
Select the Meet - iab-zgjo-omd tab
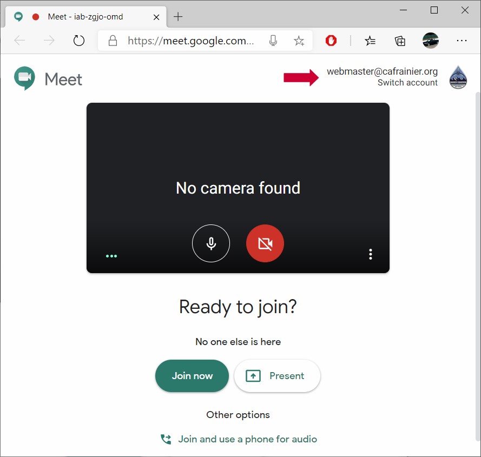(85, 17)
